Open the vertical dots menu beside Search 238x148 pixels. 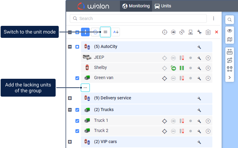click(x=213, y=18)
